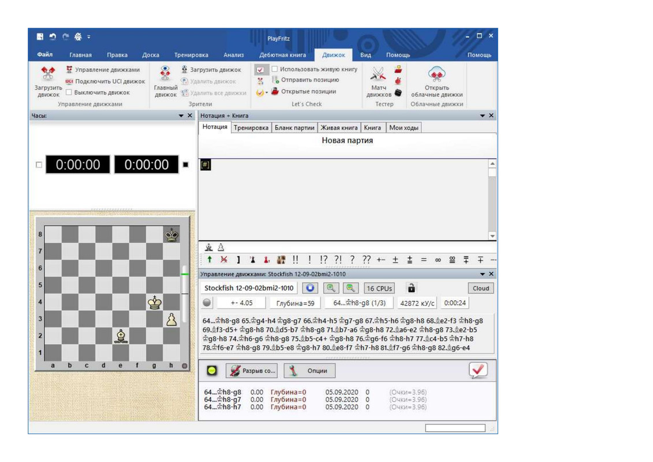Click the gear icon in the title bar
The image size is (653, 462).
coord(78,36)
